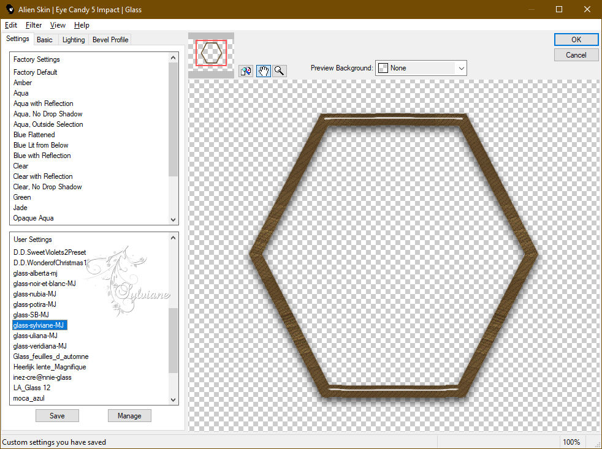Viewport: 602px width, 449px height.
Task: Select D.D.SweetViolets2Preset user setting
Action: 50,252
